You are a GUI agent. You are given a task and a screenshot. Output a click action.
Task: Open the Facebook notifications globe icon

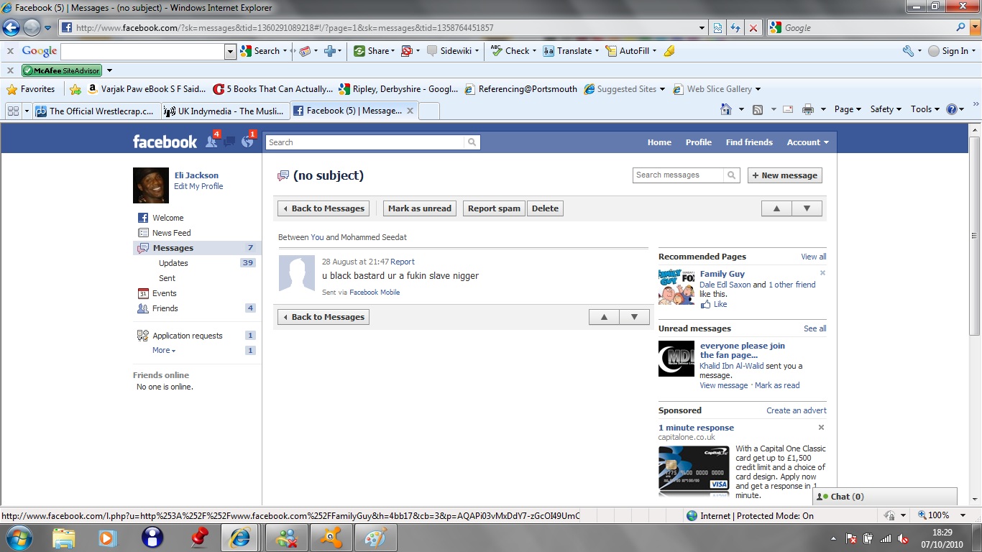click(247, 142)
